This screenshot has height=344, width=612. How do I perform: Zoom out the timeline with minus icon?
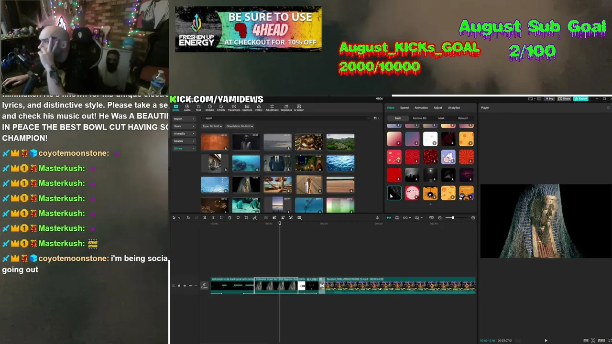click(x=440, y=218)
